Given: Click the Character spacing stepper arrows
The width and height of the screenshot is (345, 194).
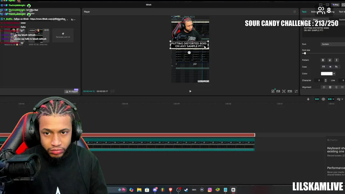Looking at the screenshot, I should pyautogui.click(x=326, y=80).
